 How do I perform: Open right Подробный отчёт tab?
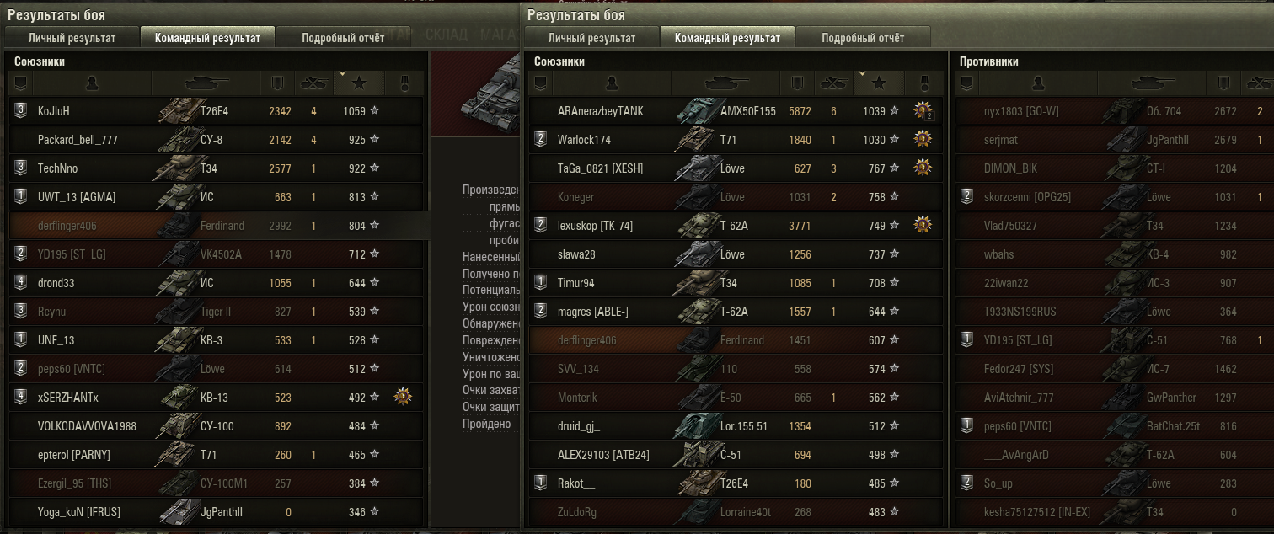click(863, 37)
